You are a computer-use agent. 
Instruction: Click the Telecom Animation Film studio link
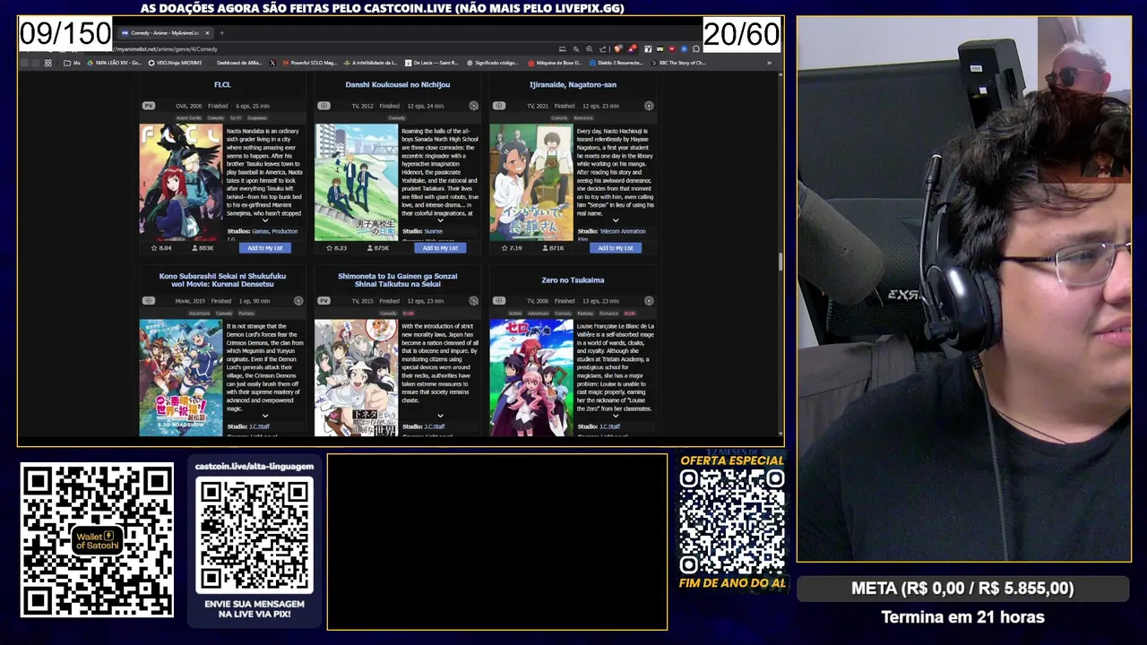tap(622, 231)
